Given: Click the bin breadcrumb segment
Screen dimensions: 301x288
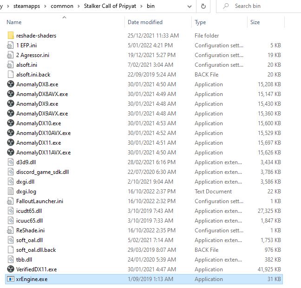Looking at the screenshot, I should pos(150,6).
